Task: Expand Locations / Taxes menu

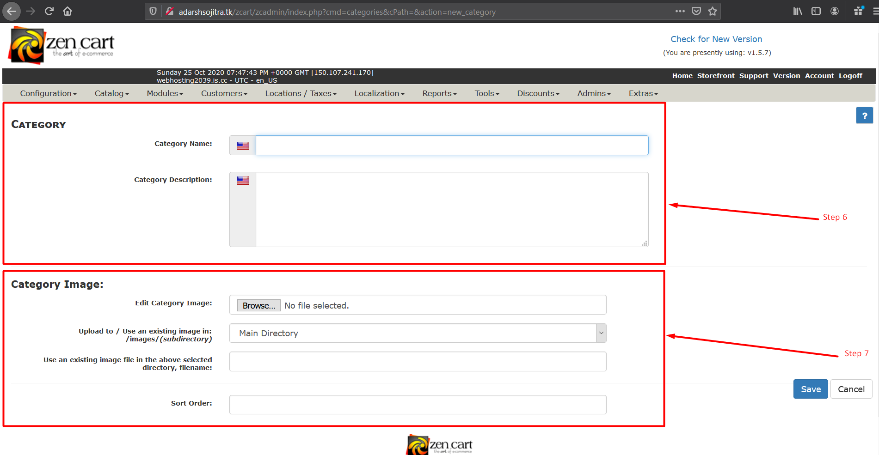Action: (x=301, y=93)
